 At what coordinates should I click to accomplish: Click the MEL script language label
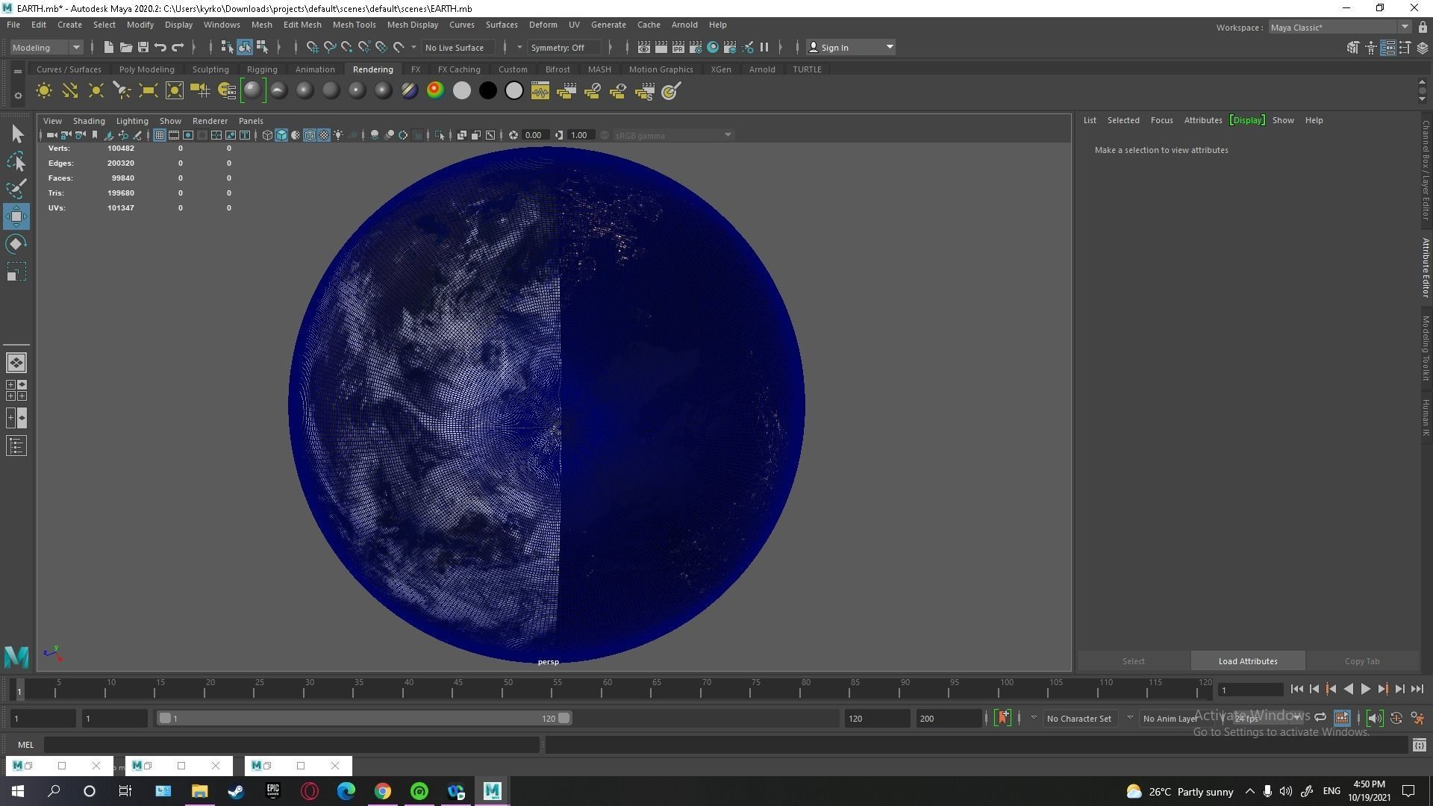[x=25, y=745]
